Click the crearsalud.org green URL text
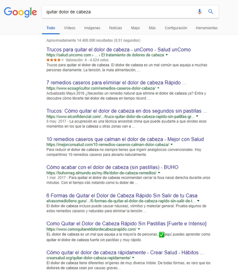This screenshot has height=272, width=238. point(89,258)
